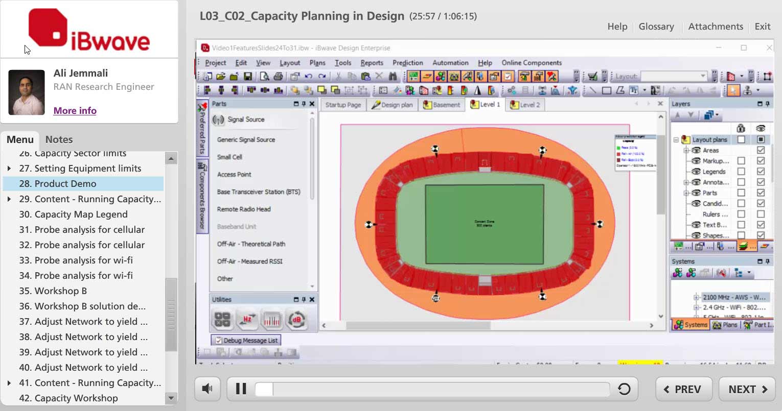Align selected objects left with the toolbar icon

208,90
